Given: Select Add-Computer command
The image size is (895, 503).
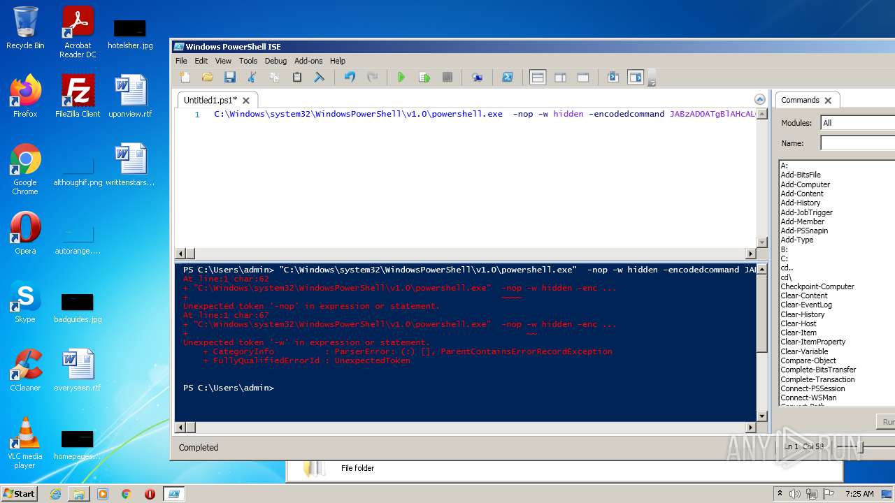Looking at the screenshot, I should pos(805,184).
